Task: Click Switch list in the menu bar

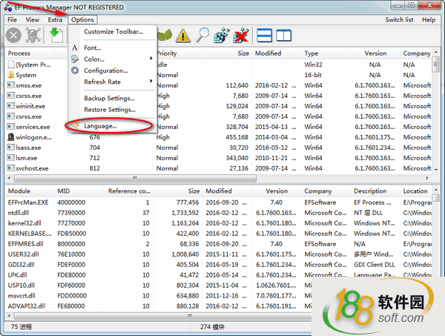Action: 399,19
